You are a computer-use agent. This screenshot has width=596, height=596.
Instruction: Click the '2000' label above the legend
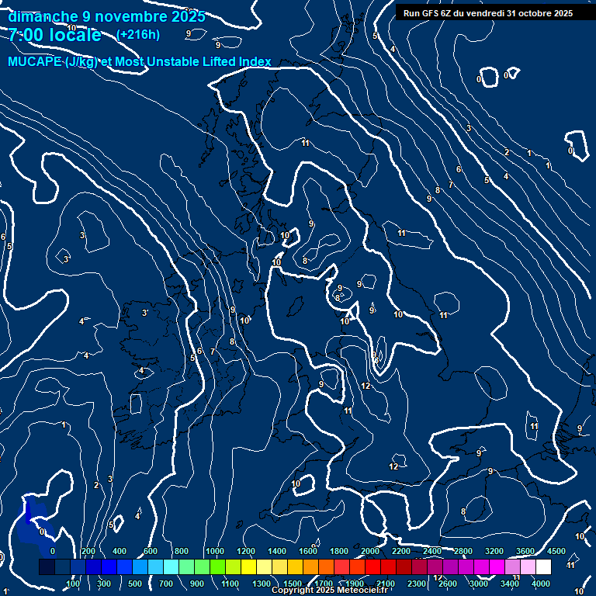(x=370, y=551)
